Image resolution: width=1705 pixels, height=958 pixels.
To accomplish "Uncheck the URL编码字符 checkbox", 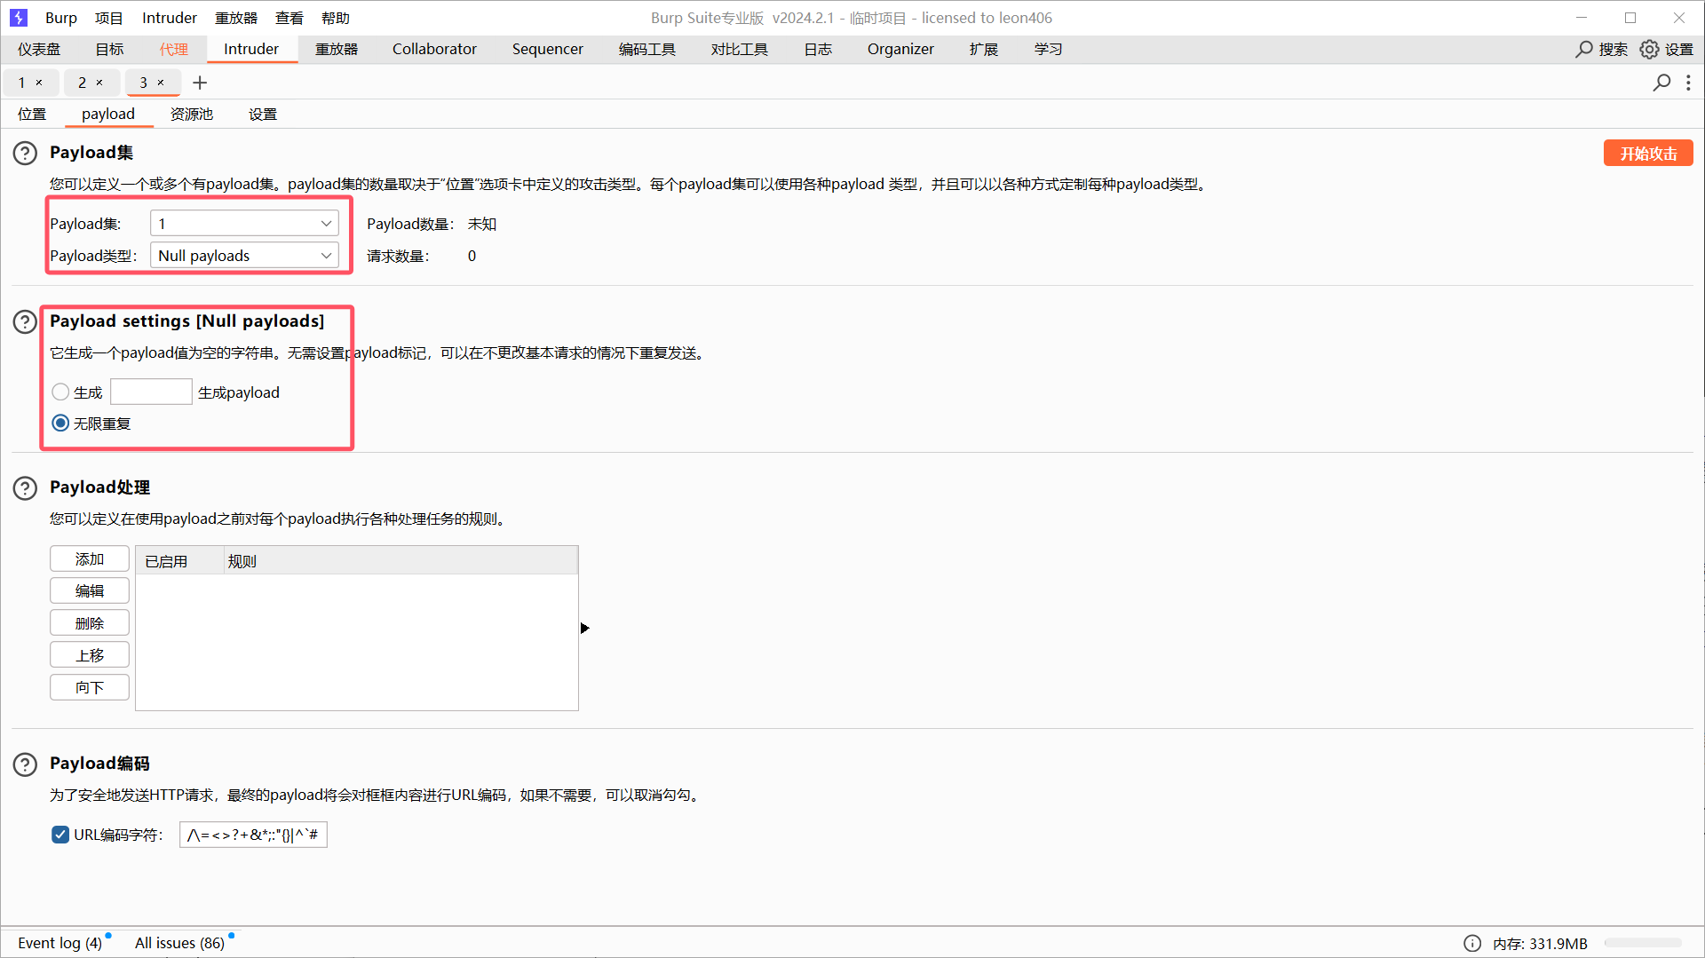I will coord(60,835).
